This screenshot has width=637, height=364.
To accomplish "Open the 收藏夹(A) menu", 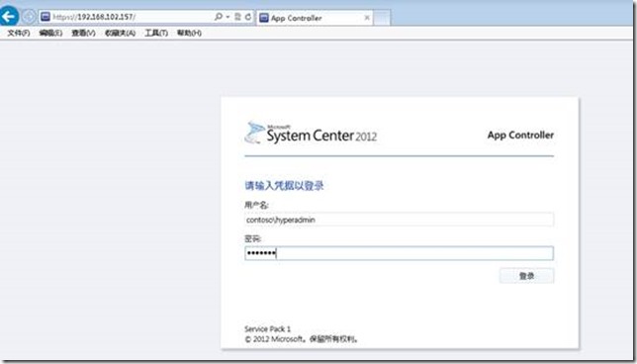I will pyautogui.click(x=120, y=33).
